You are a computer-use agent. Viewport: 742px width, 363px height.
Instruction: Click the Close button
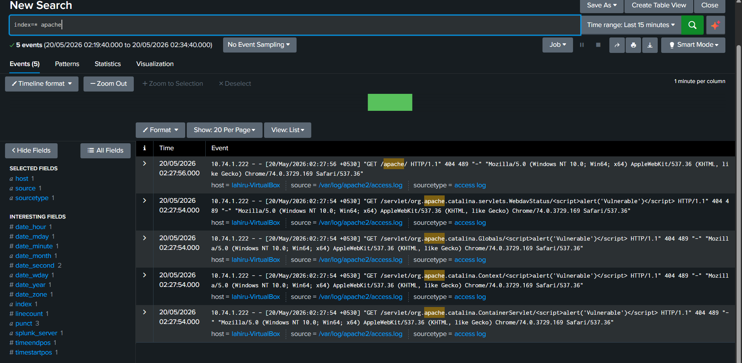(710, 5)
